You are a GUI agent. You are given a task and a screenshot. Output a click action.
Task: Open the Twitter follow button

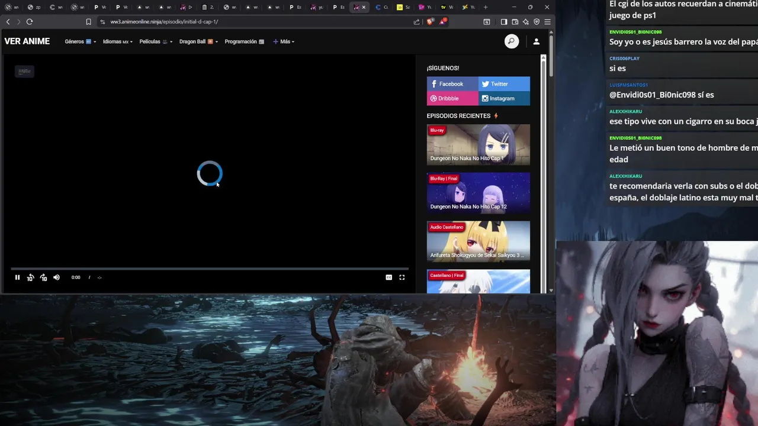click(504, 84)
